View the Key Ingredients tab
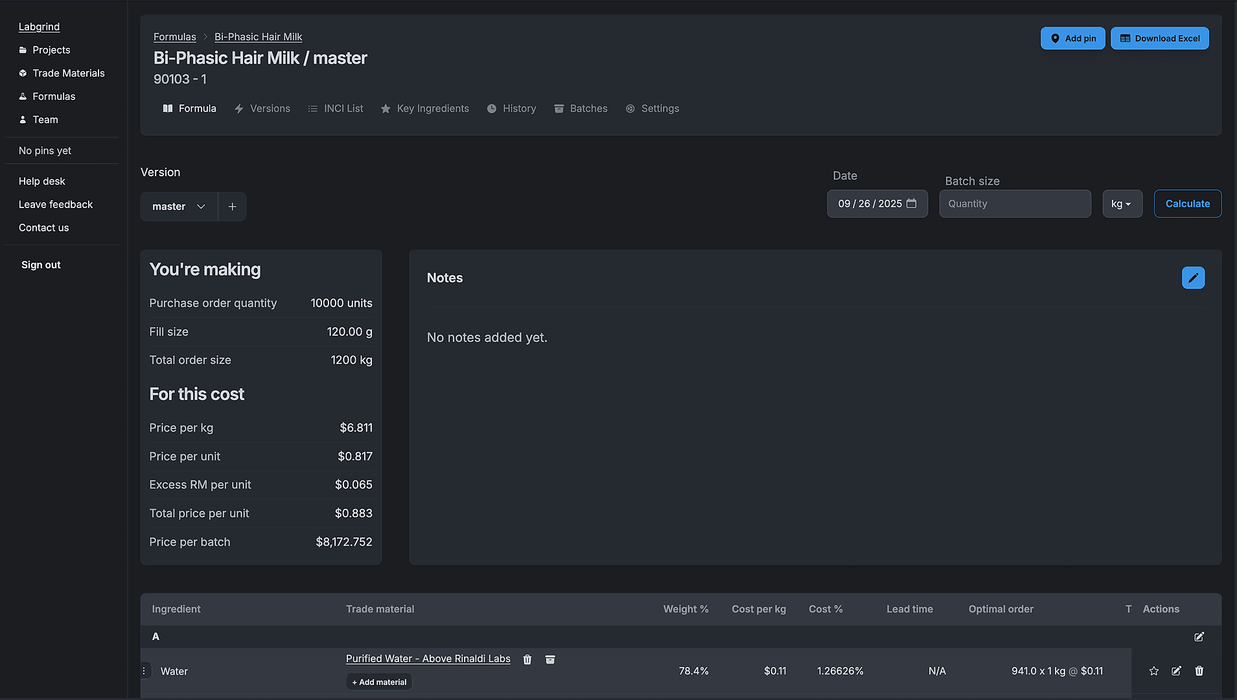The width and height of the screenshot is (1237, 700). pos(424,108)
